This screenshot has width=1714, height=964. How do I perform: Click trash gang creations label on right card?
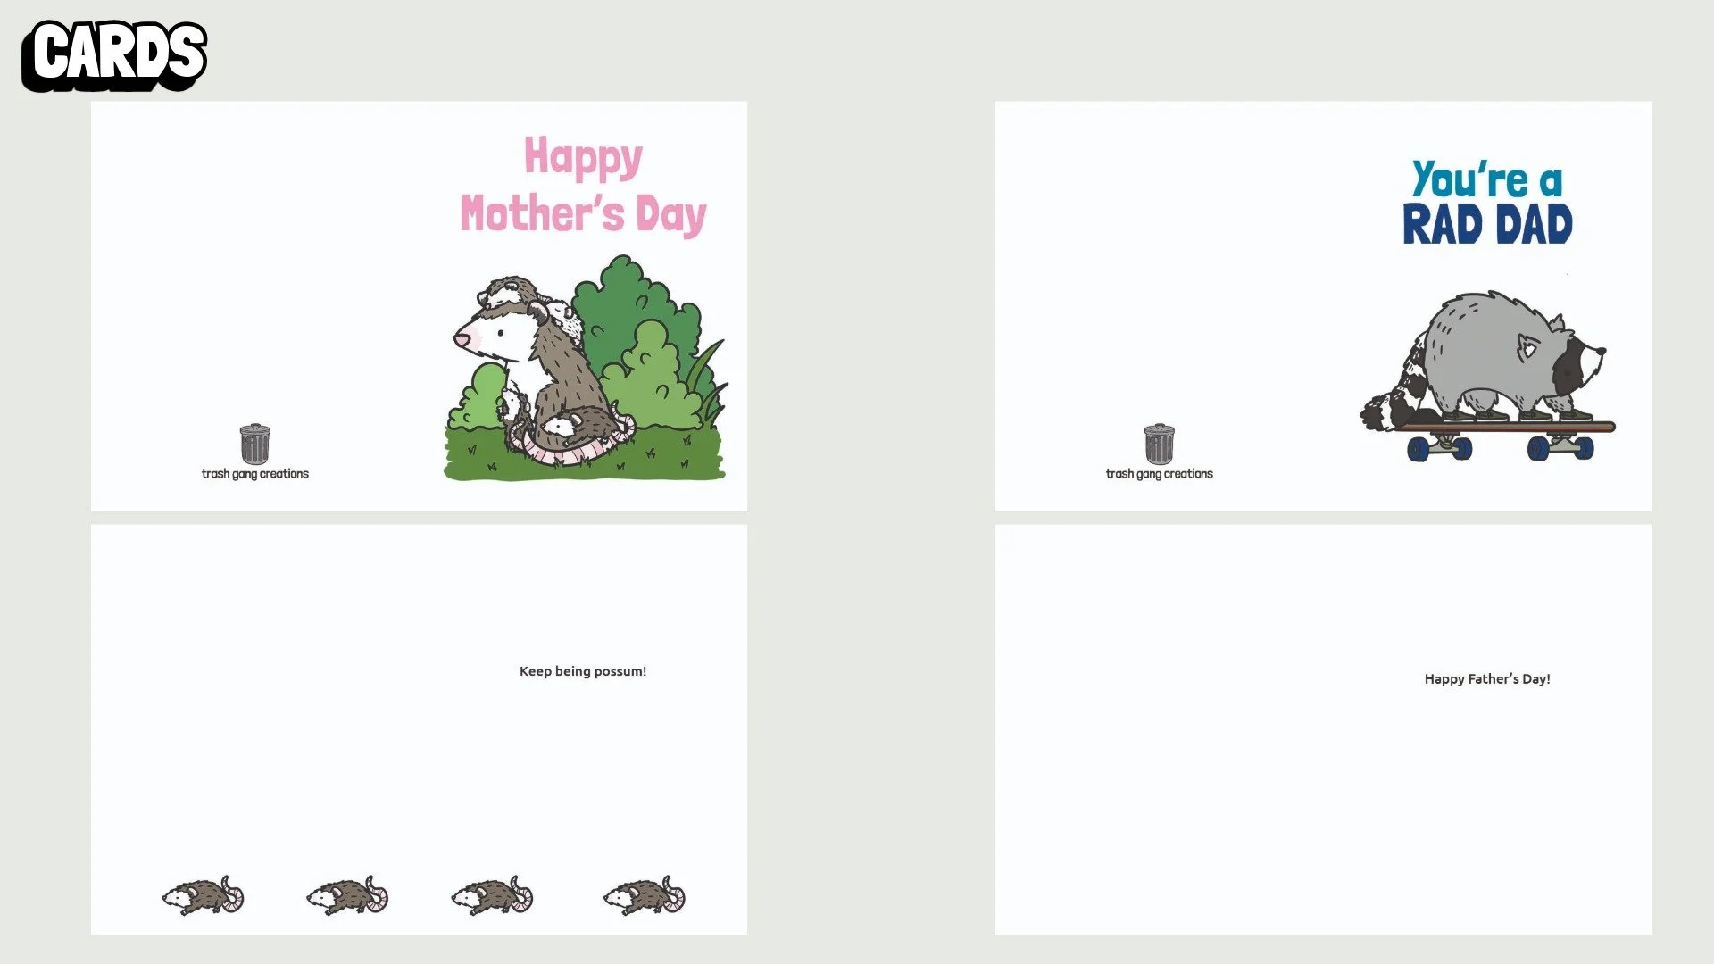click(1159, 474)
